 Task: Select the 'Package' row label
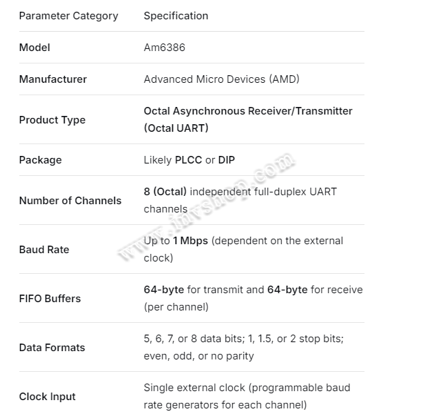(x=40, y=160)
